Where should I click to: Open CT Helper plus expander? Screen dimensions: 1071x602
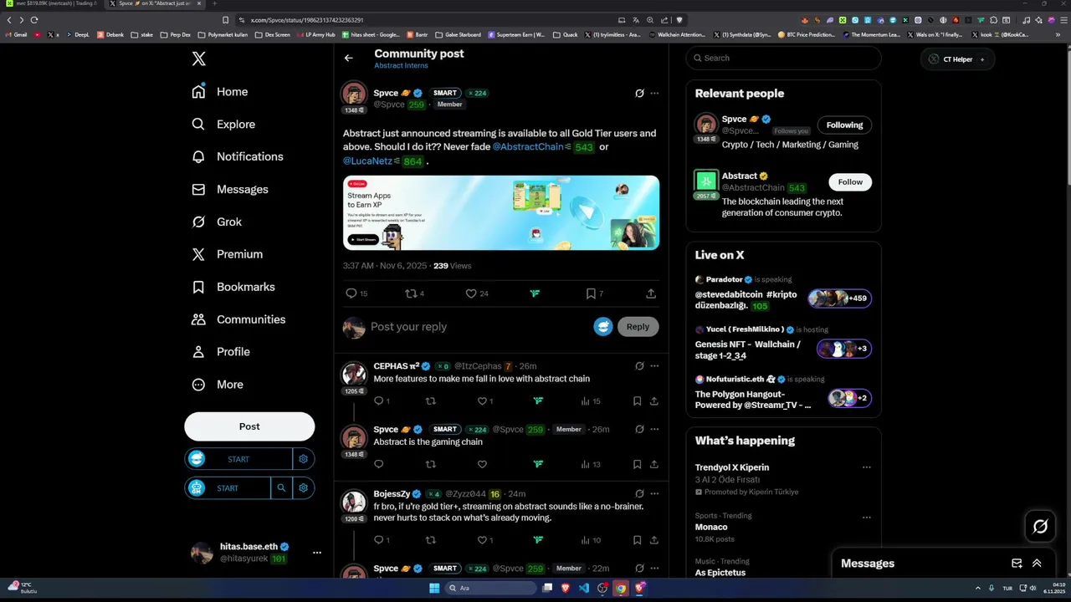[982, 59]
